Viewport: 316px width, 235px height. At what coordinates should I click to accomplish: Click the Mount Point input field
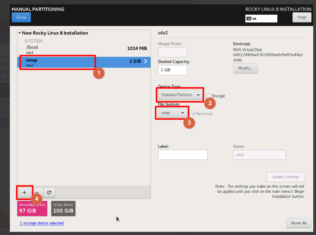(x=173, y=53)
